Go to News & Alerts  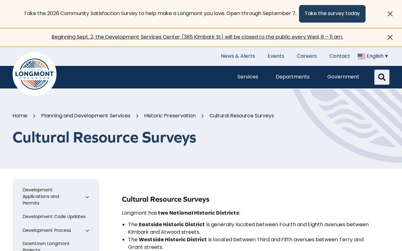(238, 56)
